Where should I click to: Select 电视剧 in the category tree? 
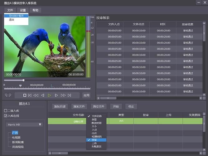[16, 137]
